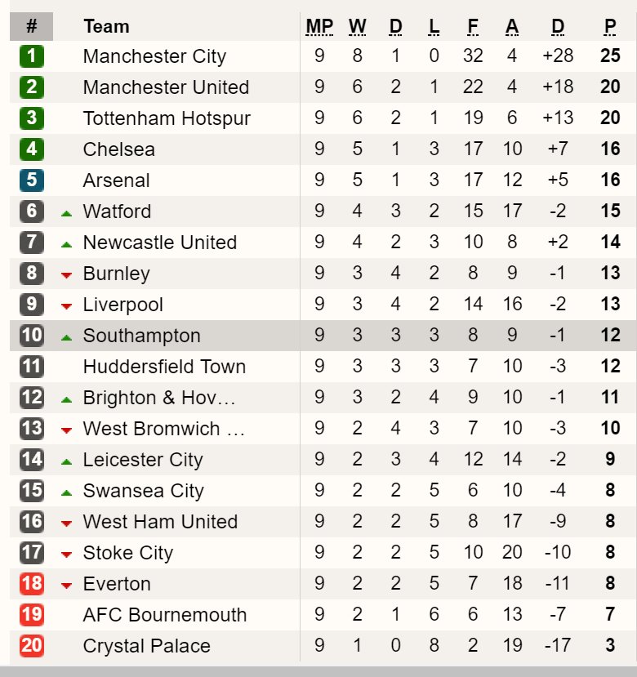Click the blue position 5 badge
The image size is (637, 677).
(x=32, y=180)
